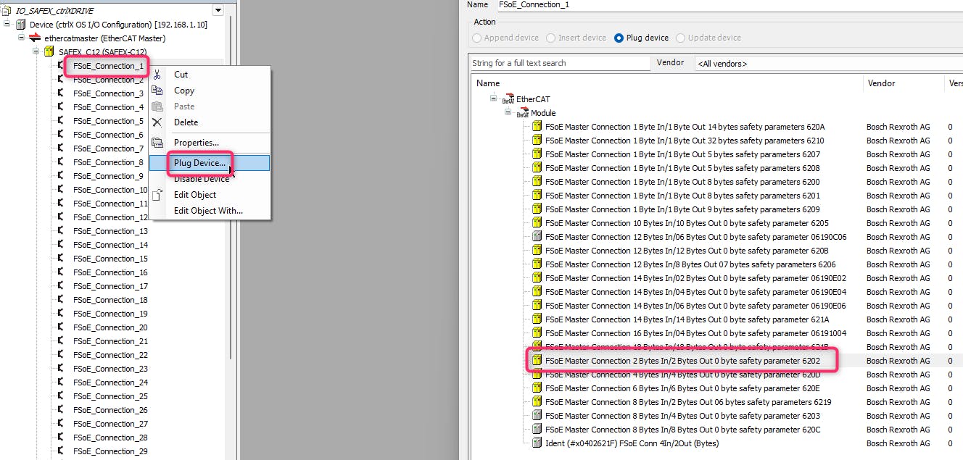Collapse the SAFEX_C12 tree node

click(x=36, y=52)
